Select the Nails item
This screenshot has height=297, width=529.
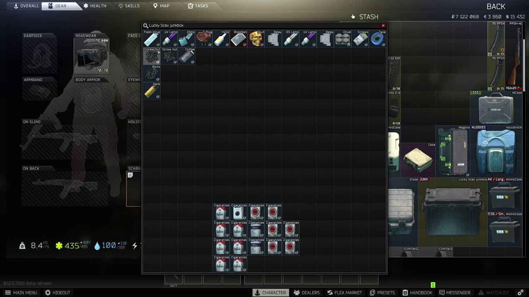click(x=152, y=90)
